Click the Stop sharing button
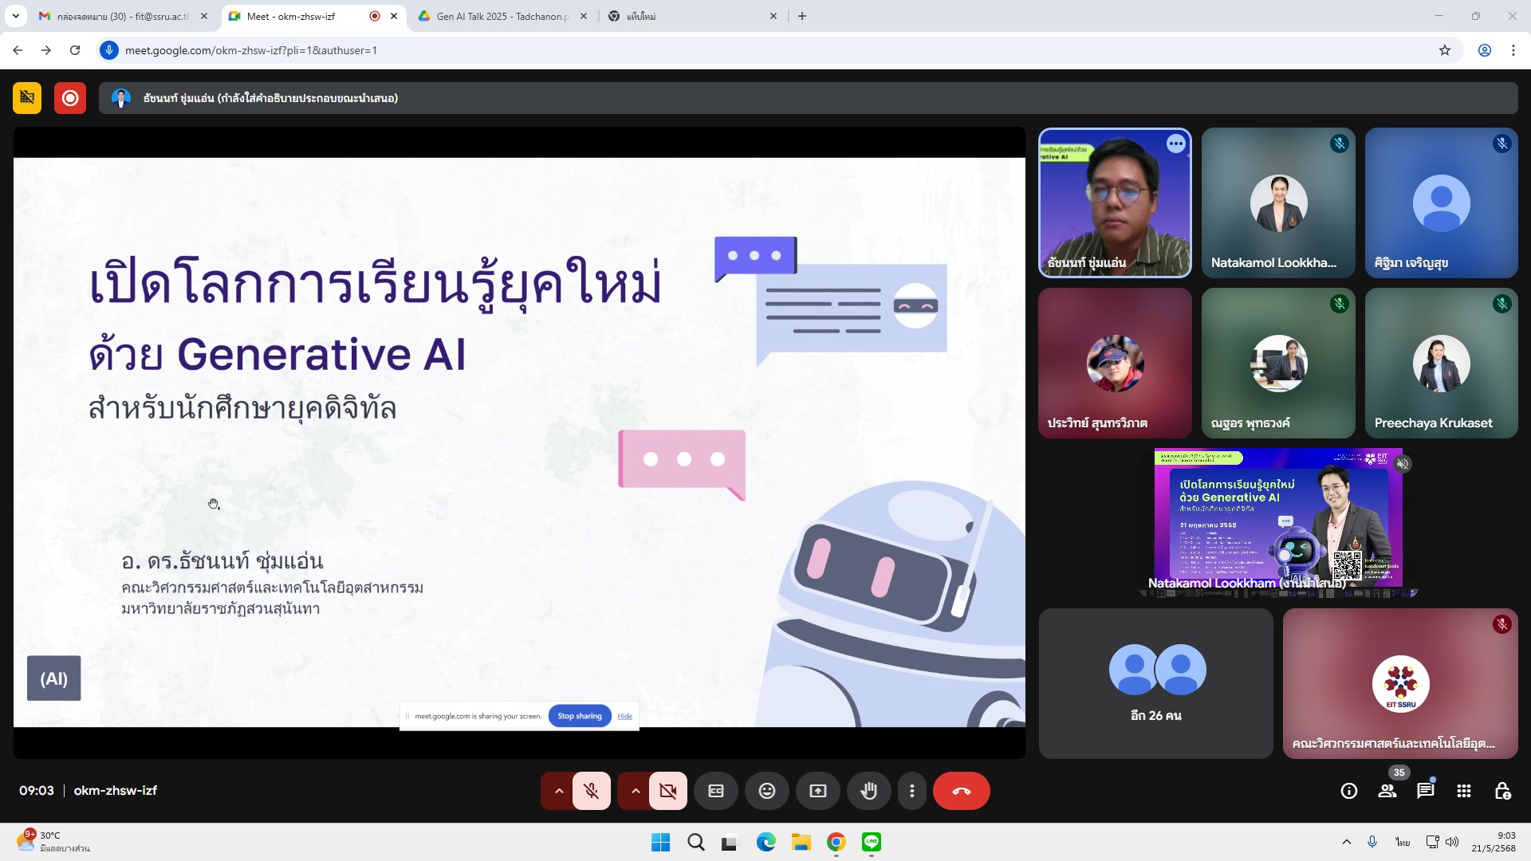This screenshot has height=861, width=1531. pyautogui.click(x=580, y=716)
